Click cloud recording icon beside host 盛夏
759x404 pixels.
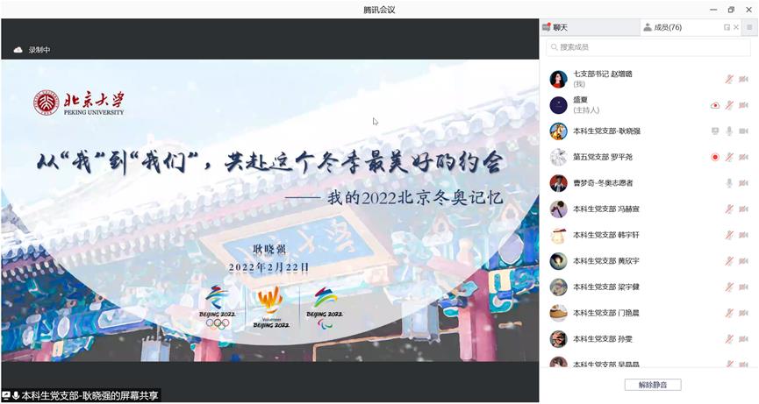coord(715,105)
